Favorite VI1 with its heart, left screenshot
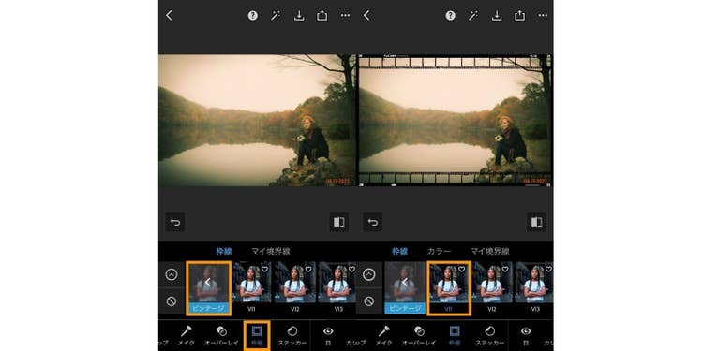Screen dimensions: 703x351 coord(264,269)
